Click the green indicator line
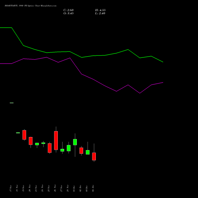The width and height of the screenshot is (198, 198). point(82,57)
